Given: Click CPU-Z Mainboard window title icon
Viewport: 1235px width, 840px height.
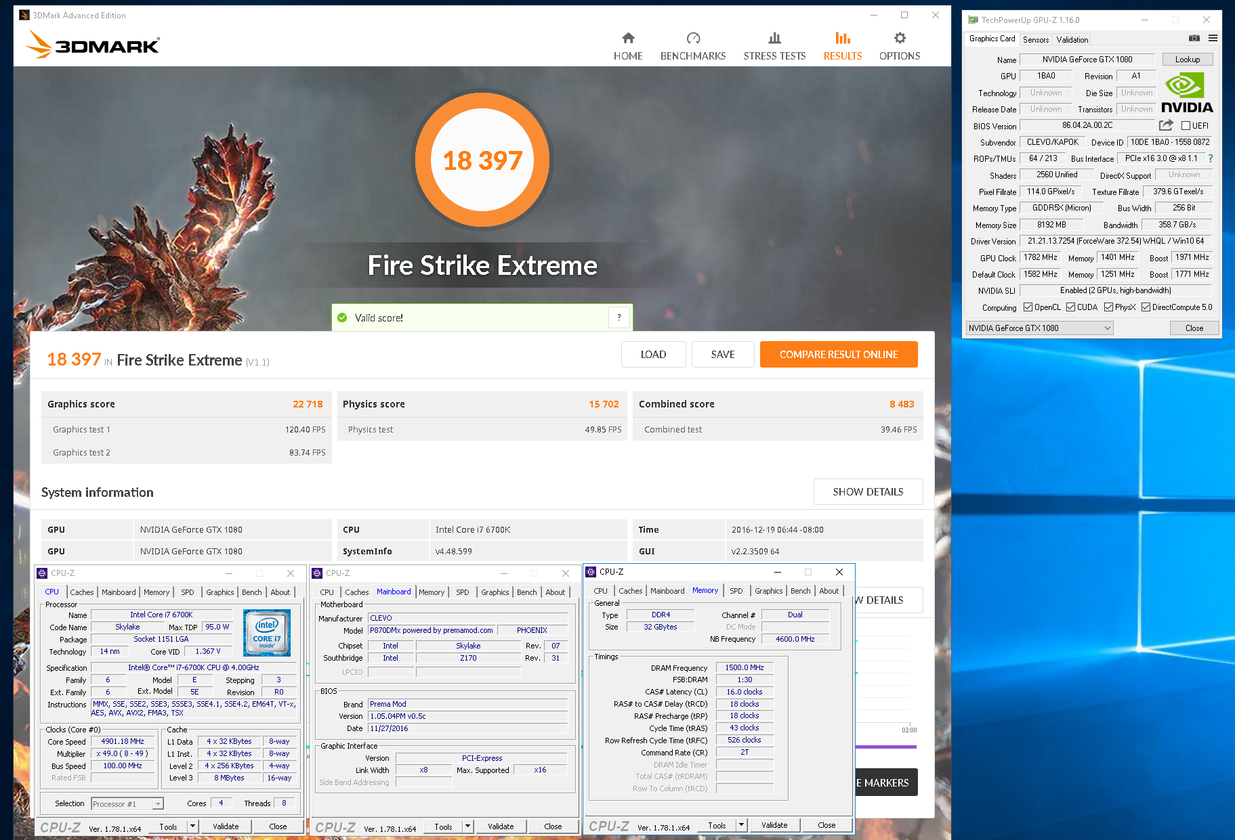Looking at the screenshot, I should 317,573.
